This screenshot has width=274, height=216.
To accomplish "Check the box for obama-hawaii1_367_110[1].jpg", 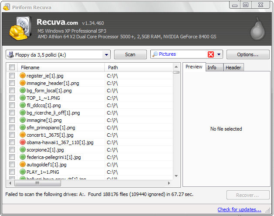I will point(12,142).
